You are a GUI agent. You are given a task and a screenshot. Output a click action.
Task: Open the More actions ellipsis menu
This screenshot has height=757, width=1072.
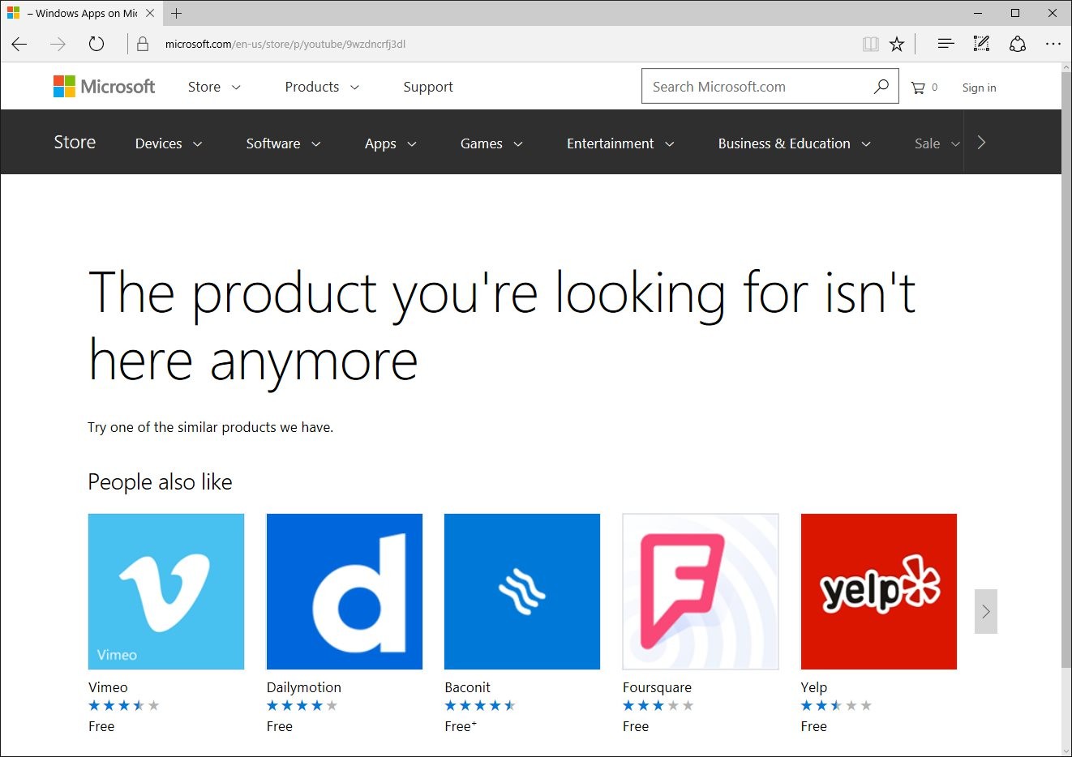[1053, 44]
